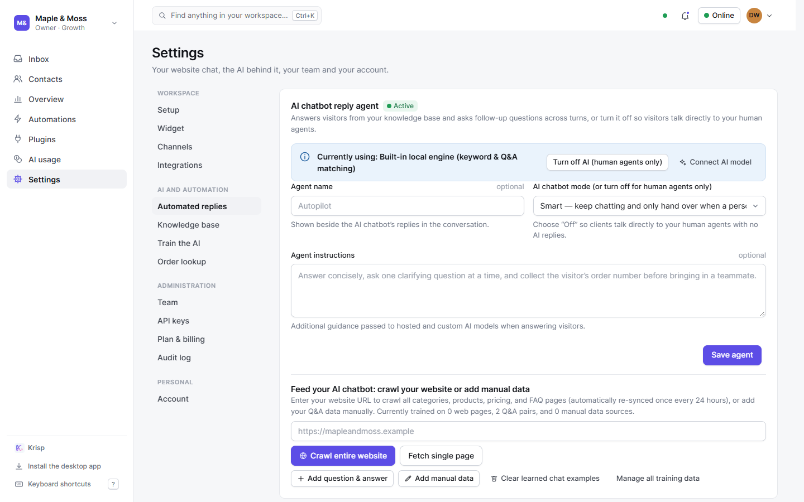Open notifications bell icon
The height and width of the screenshot is (502, 804).
click(685, 16)
